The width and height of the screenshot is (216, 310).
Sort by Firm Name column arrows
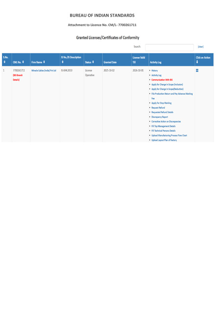click(x=44, y=62)
